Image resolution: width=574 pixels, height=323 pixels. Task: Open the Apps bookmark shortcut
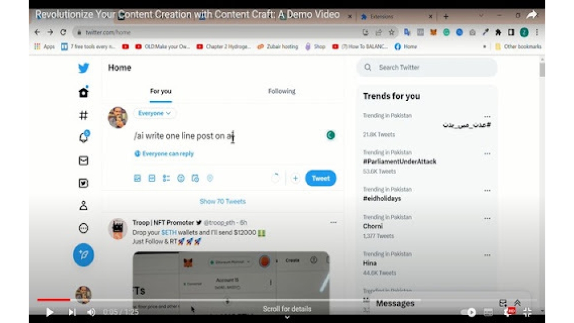[44, 46]
